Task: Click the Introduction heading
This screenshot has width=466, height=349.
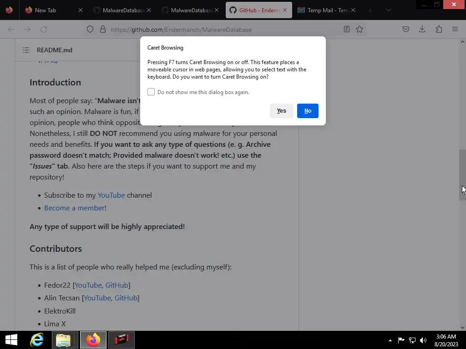Action: [x=55, y=82]
